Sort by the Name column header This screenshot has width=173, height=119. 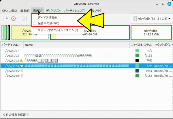tap(29, 45)
